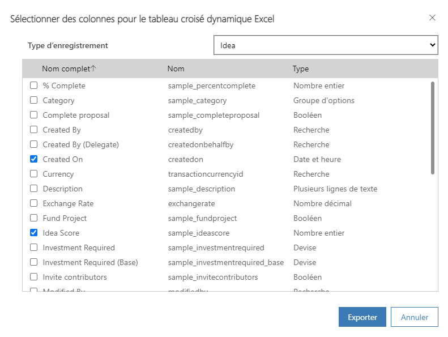448x337 pixels.
Task: Click the sample_invitecontributors cell
Action: tap(213, 278)
